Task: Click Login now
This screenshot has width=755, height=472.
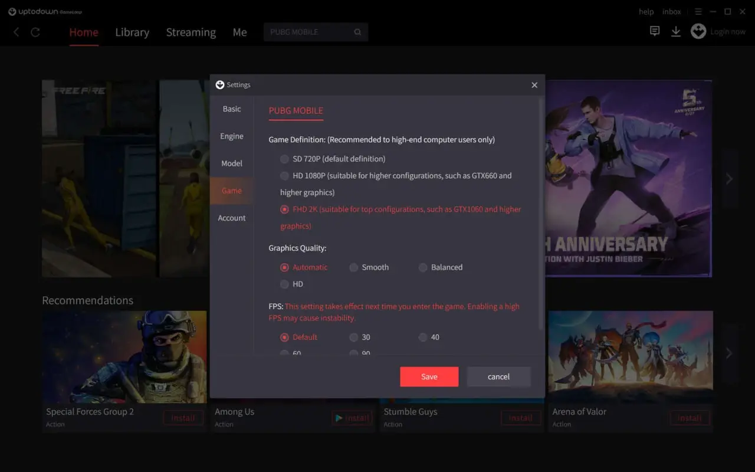Action: 727,31
